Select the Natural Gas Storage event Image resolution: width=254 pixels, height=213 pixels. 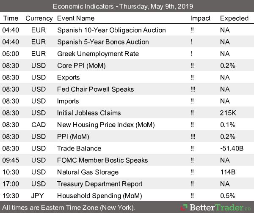click(88, 172)
